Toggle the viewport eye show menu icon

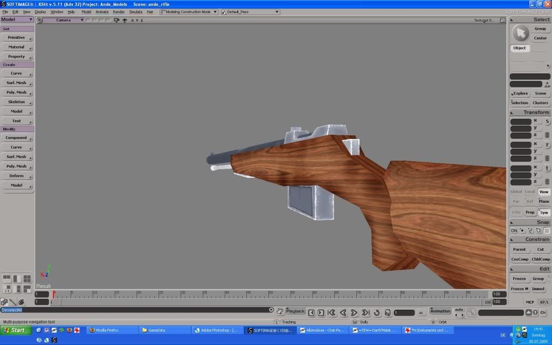(125, 20)
